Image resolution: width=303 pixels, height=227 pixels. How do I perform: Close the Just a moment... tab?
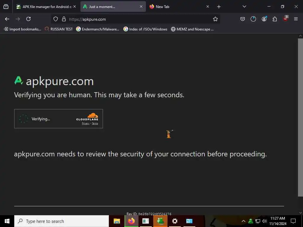[x=141, y=7]
